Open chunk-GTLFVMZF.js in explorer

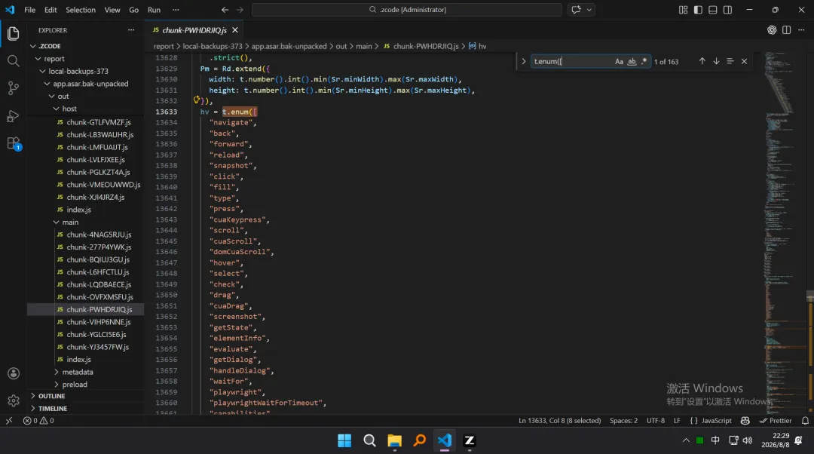point(99,122)
